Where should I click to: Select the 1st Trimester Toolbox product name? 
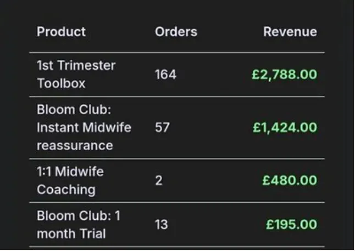coord(76,75)
